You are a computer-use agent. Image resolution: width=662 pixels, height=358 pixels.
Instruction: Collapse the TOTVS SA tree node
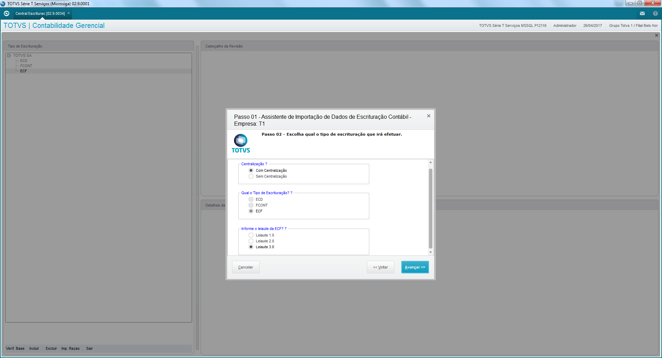tap(9, 55)
